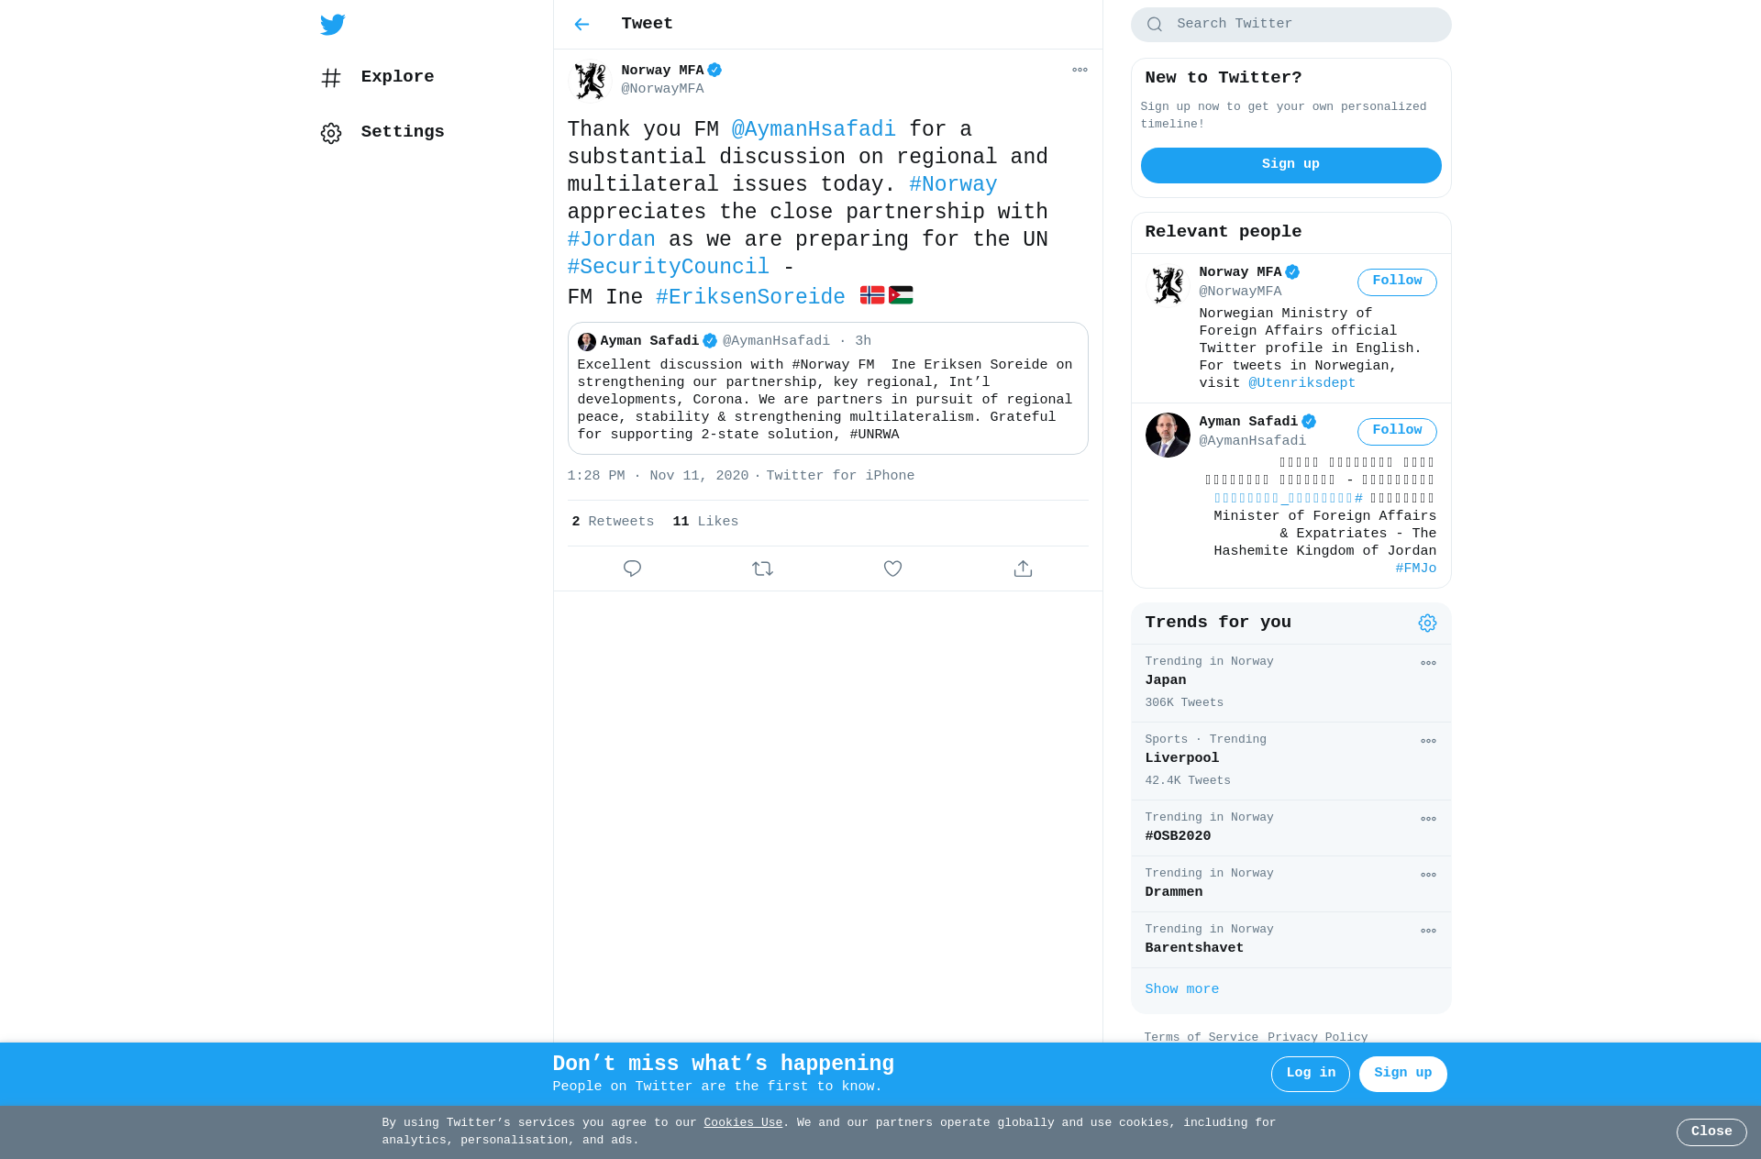Image resolution: width=1761 pixels, height=1159 pixels.
Task: Follow Norway MFA account
Action: point(1397,281)
